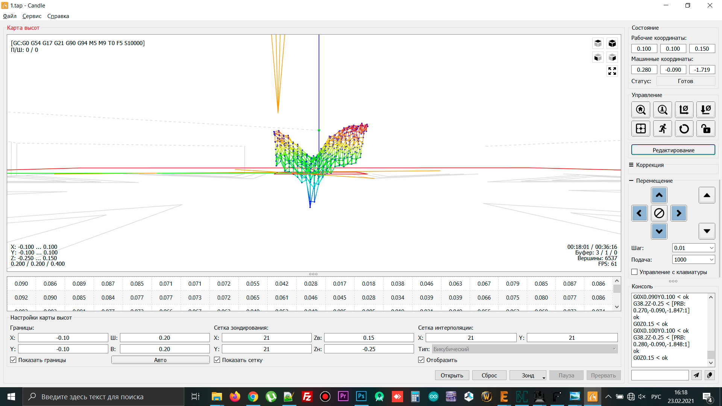Open the Файл menu
722x406 pixels.
10,16
